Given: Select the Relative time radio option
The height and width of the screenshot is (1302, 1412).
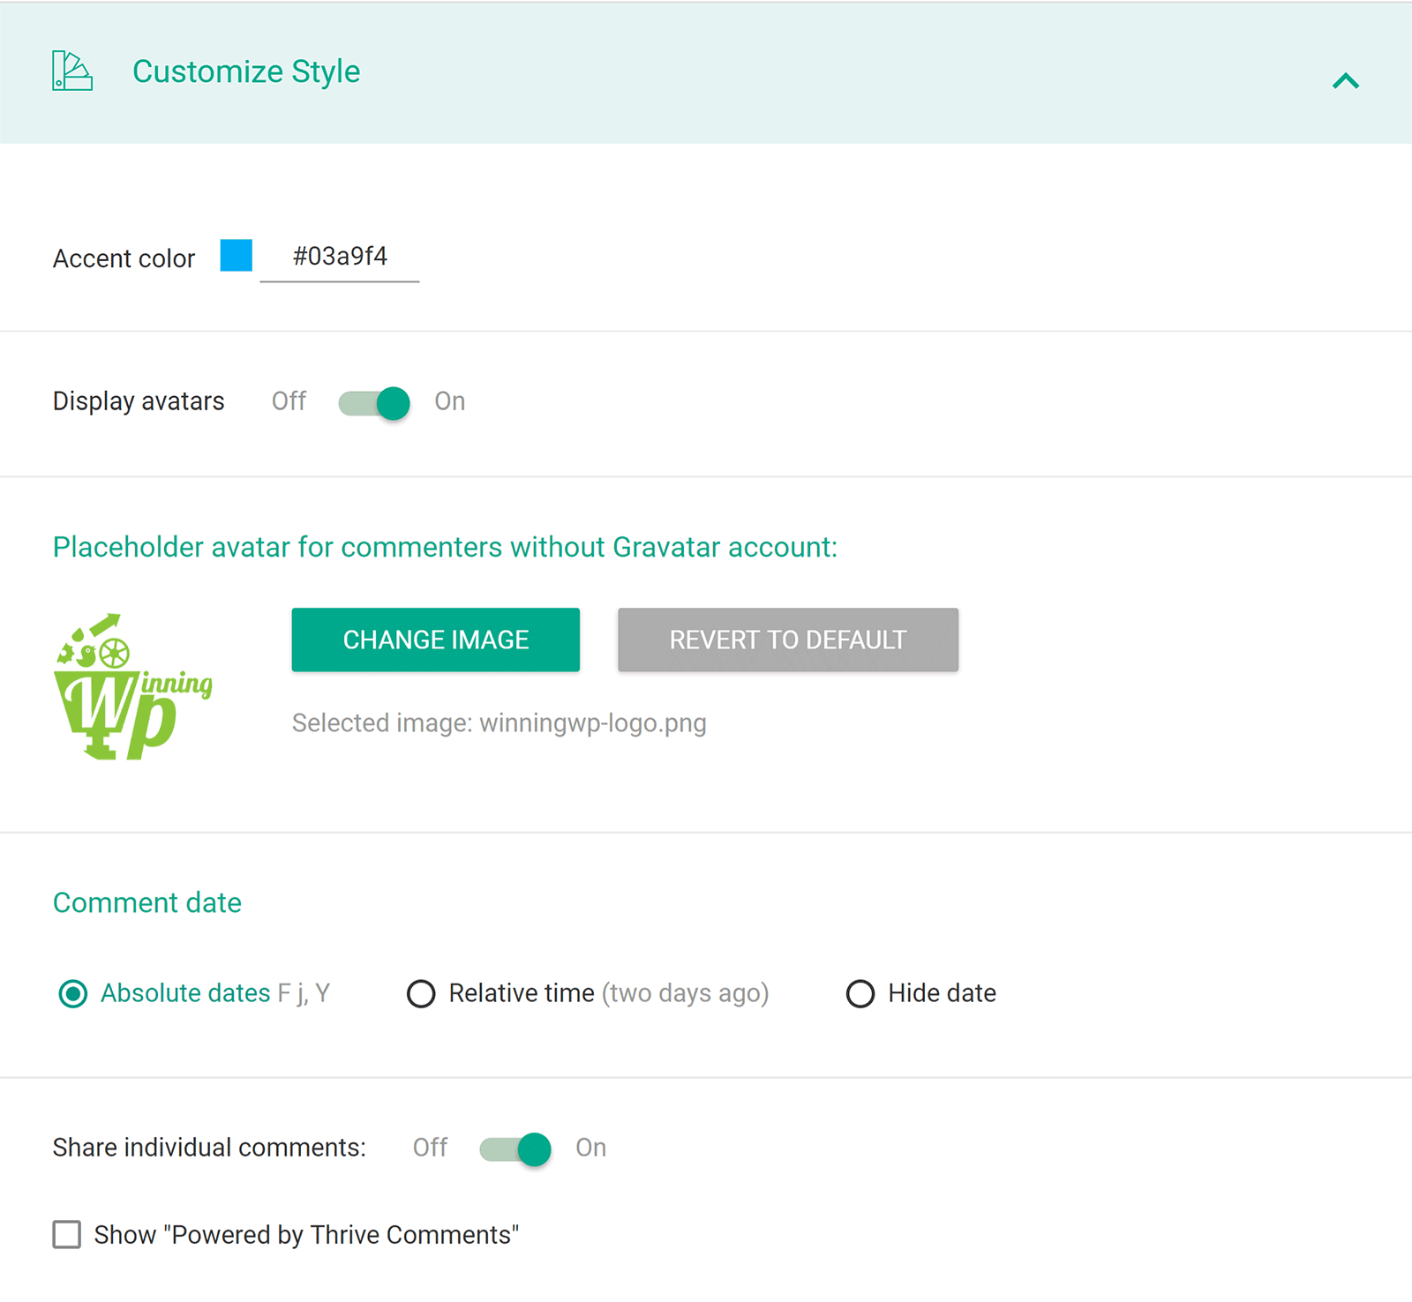Looking at the screenshot, I should click(421, 994).
